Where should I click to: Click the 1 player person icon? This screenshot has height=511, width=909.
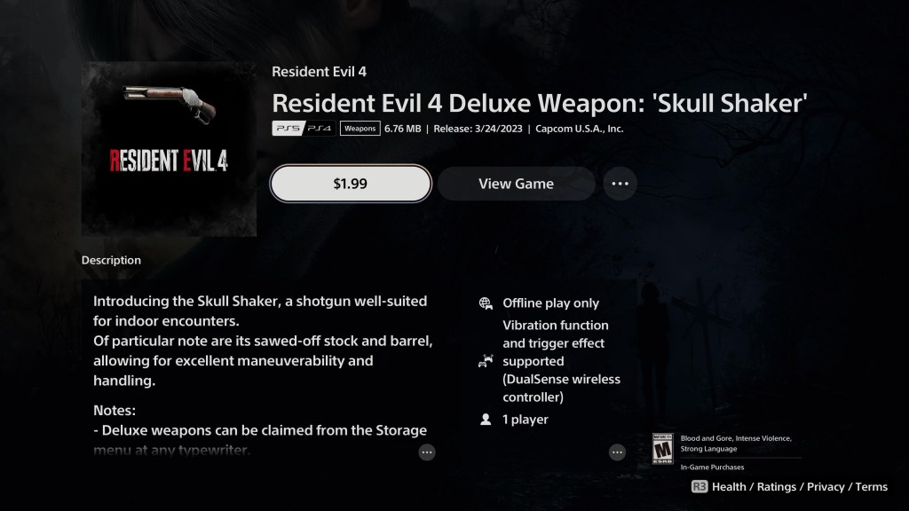pyautogui.click(x=486, y=419)
